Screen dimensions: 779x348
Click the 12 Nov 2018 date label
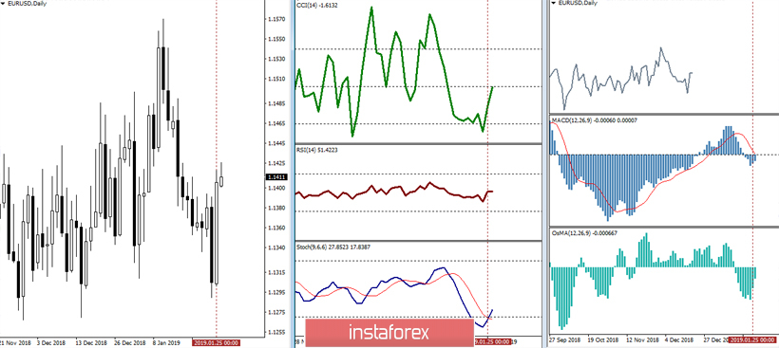pos(643,340)
